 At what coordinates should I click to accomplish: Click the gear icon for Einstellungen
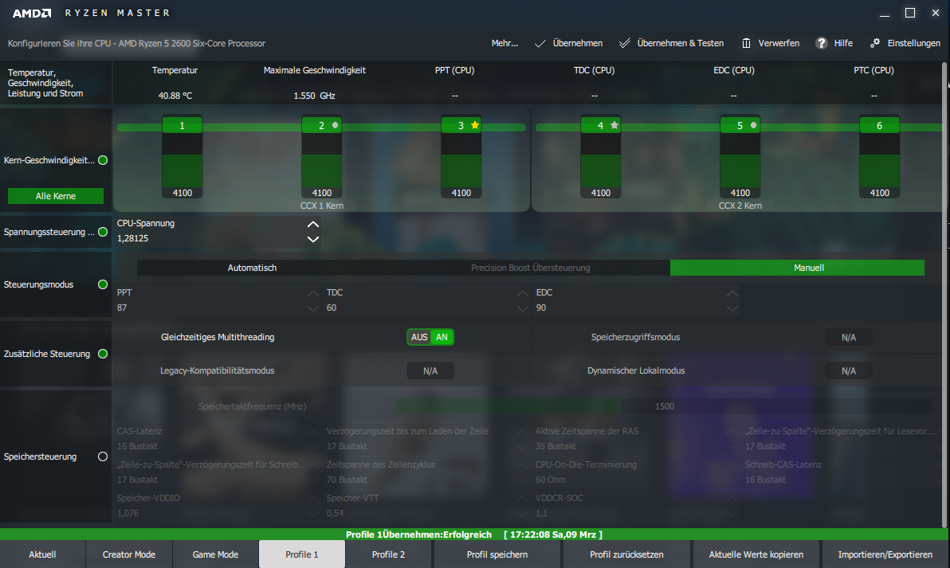click(x=875, y=43)
